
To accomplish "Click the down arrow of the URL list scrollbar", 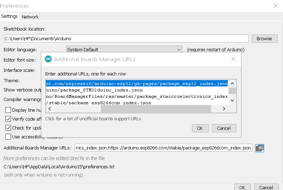I will coord(233,100).
